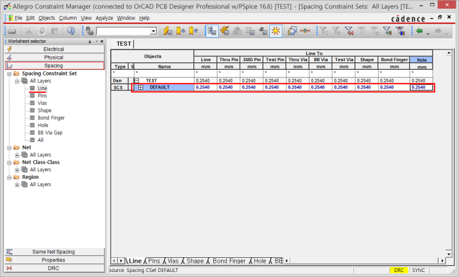Collapse the Spacing Constraint Set folder
The image size is (459, 277).
9,74
